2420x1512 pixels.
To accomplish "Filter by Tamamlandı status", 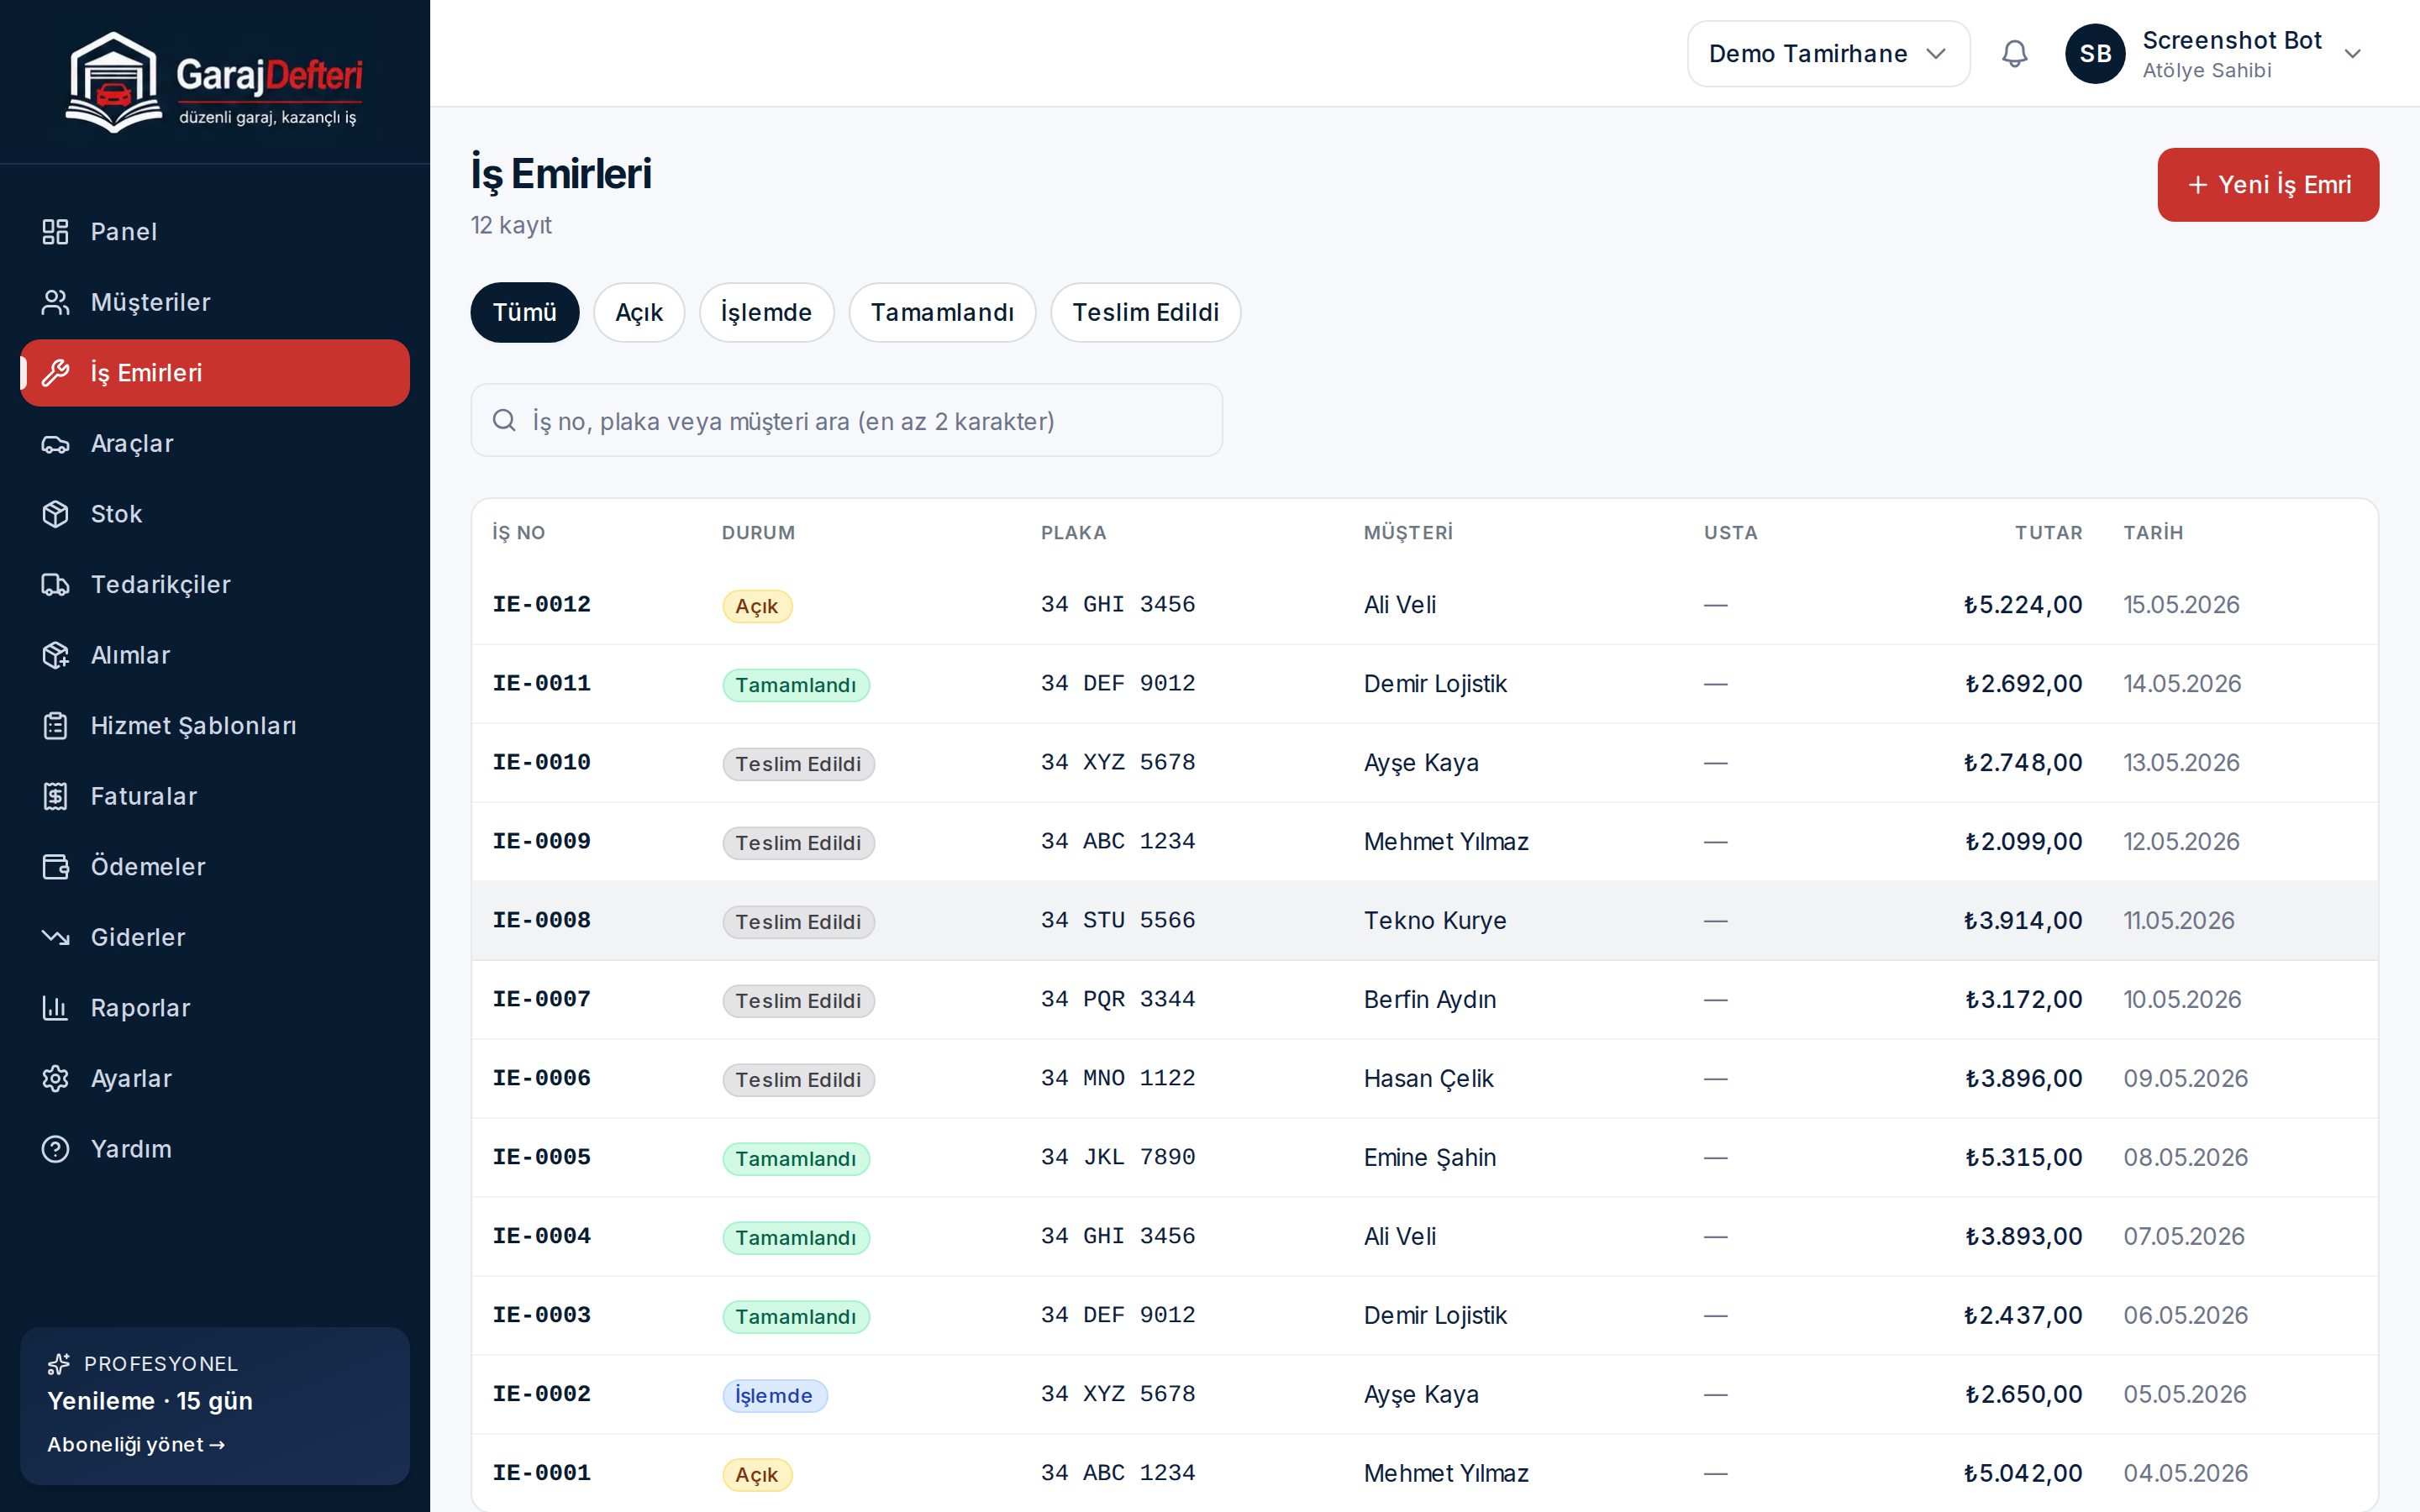I will point(942,313).
